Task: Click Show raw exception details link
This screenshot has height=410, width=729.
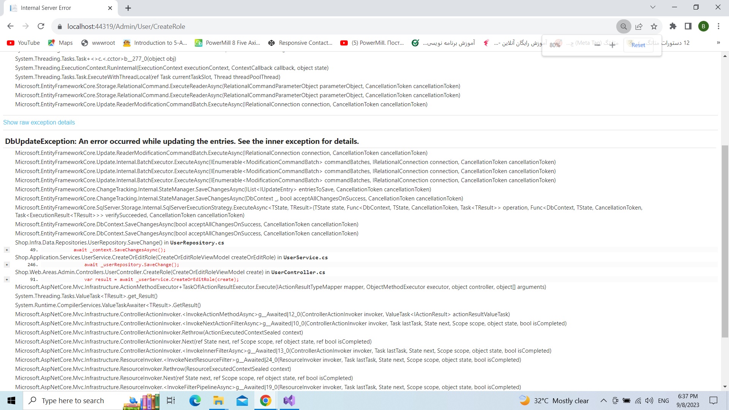Action: point(39,122)
